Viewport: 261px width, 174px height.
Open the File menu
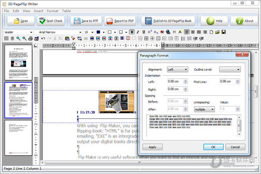coord(7,11)
